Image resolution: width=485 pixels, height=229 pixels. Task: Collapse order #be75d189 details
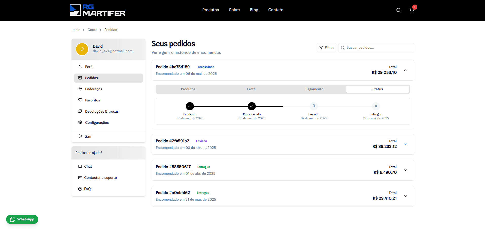[405, 70]
